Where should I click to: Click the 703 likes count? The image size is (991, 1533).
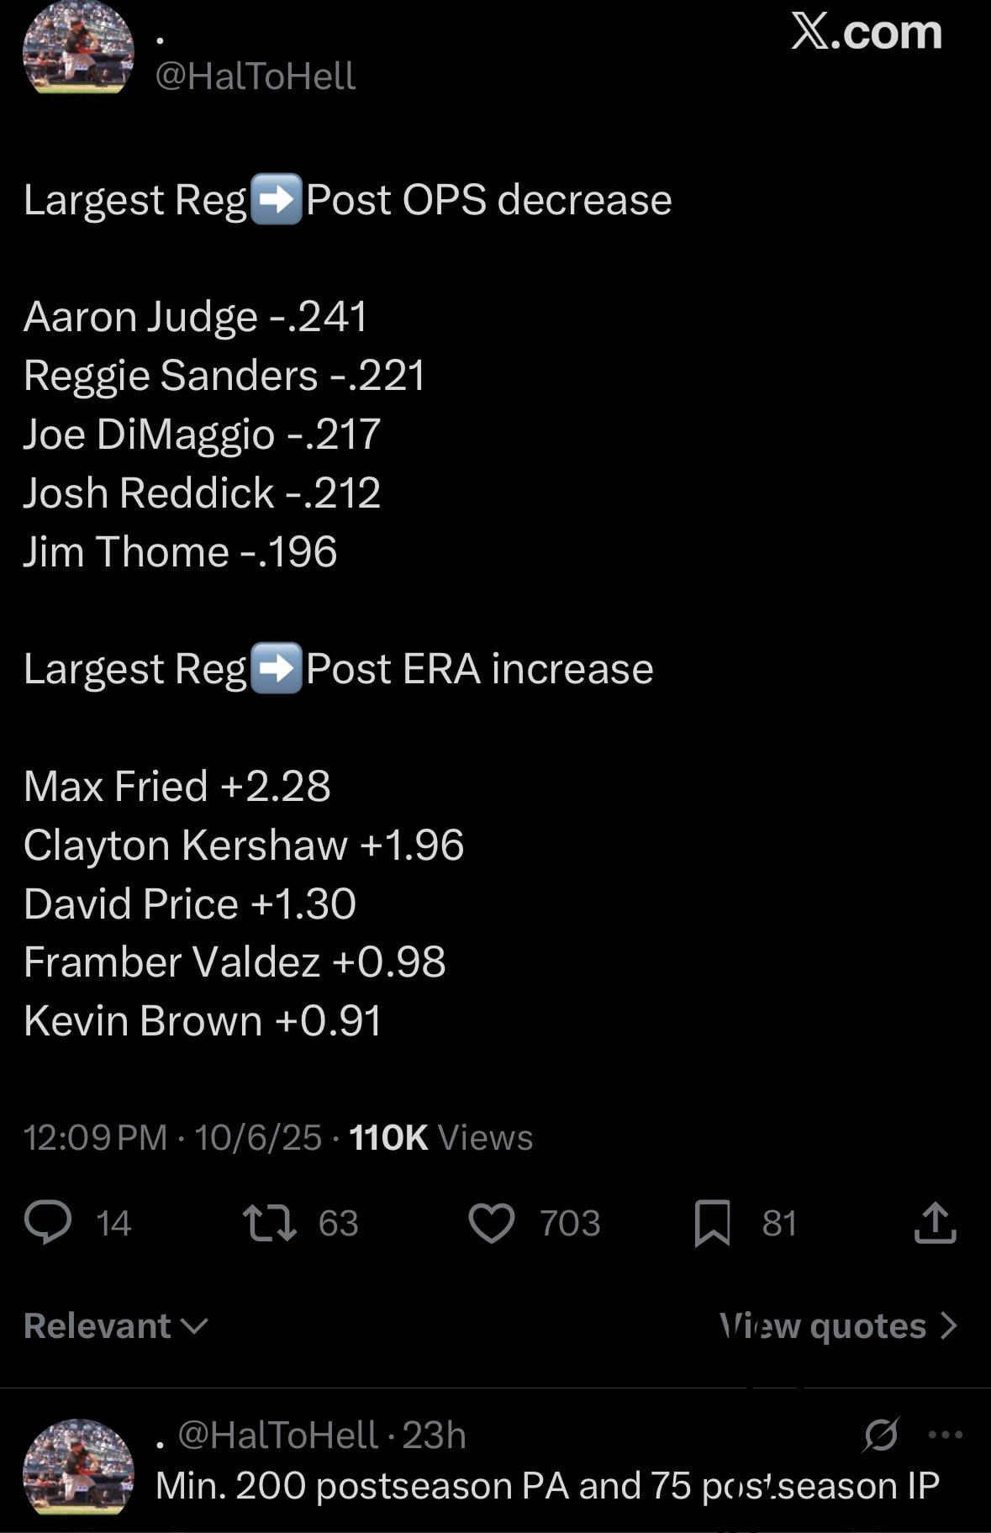[570, 1223]
